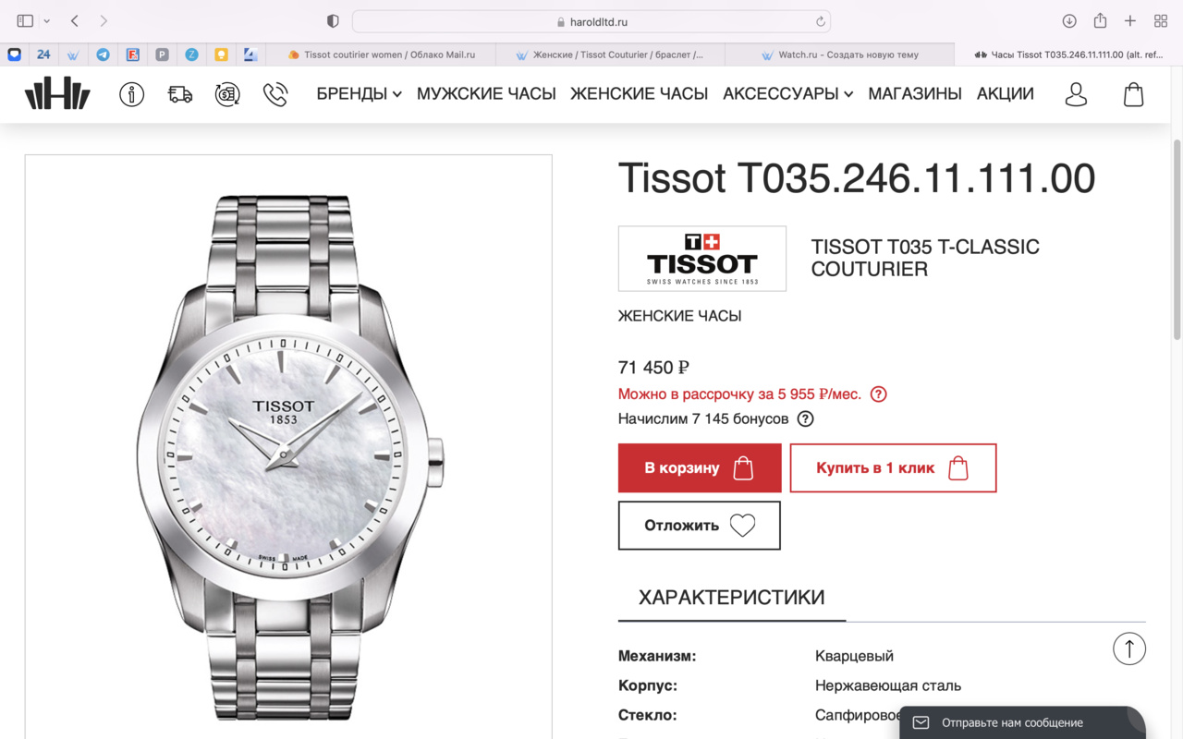Open the Отправьте нам сообщение chat widget
Image resolution: width=1183 pixels, height=739 pixels.
point(1022,722)
